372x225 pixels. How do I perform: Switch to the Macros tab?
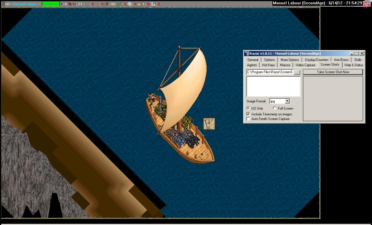pos(285,65)
